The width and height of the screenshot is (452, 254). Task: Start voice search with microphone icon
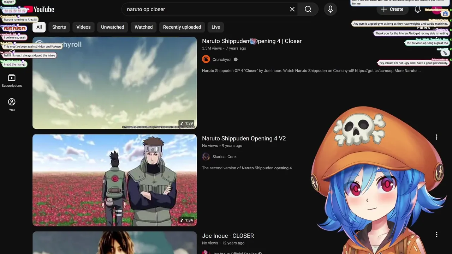330,9
